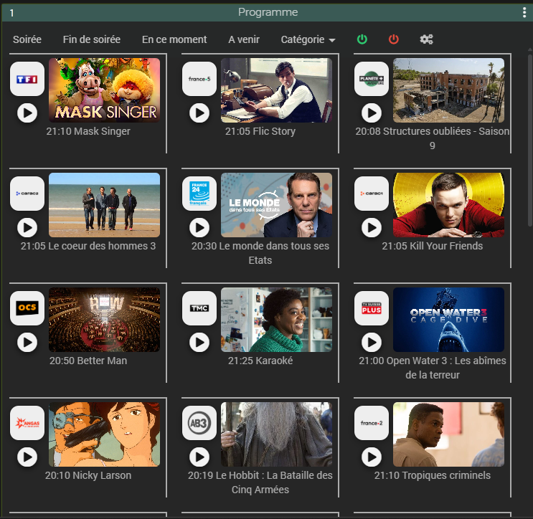Expand the Catégorie dropdown
The image size is (533, 519).
(308, 39)
